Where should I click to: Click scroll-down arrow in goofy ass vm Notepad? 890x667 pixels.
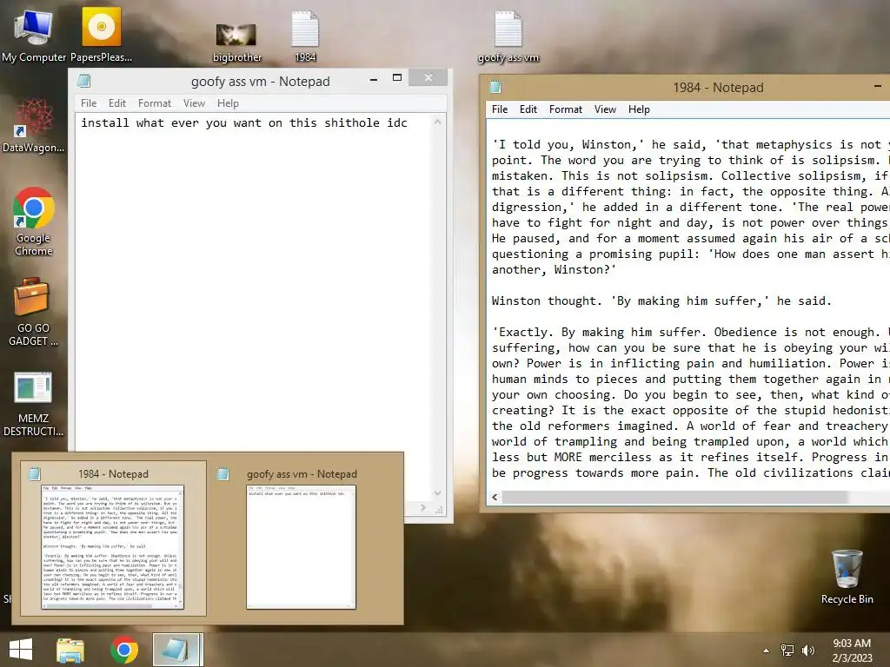pos(438,493)
